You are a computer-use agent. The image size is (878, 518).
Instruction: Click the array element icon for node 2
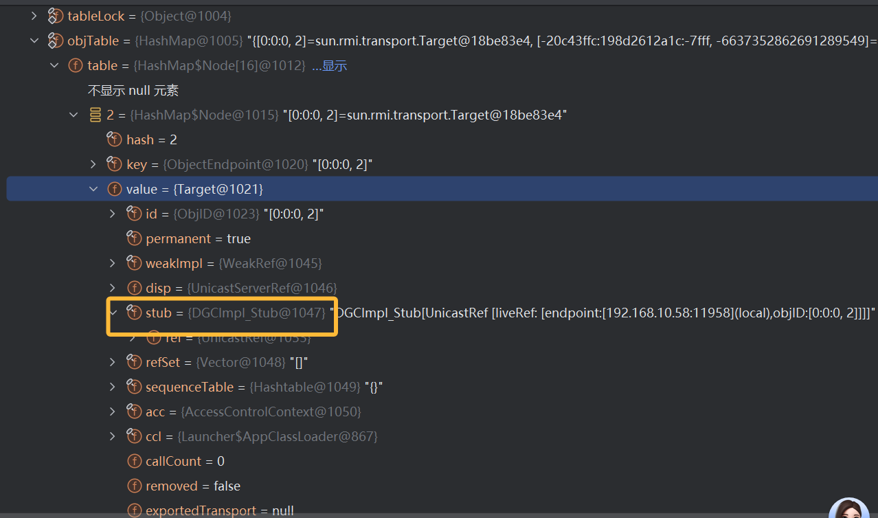(x=95, y=115)
